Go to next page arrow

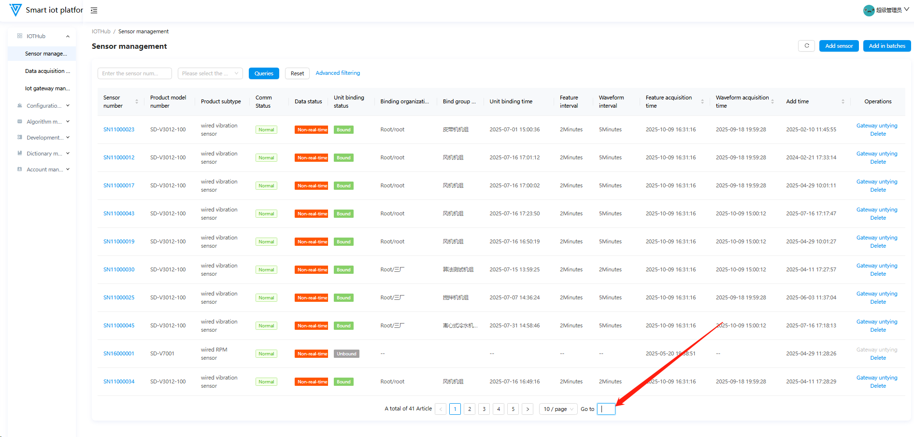(x=528, y=409)
